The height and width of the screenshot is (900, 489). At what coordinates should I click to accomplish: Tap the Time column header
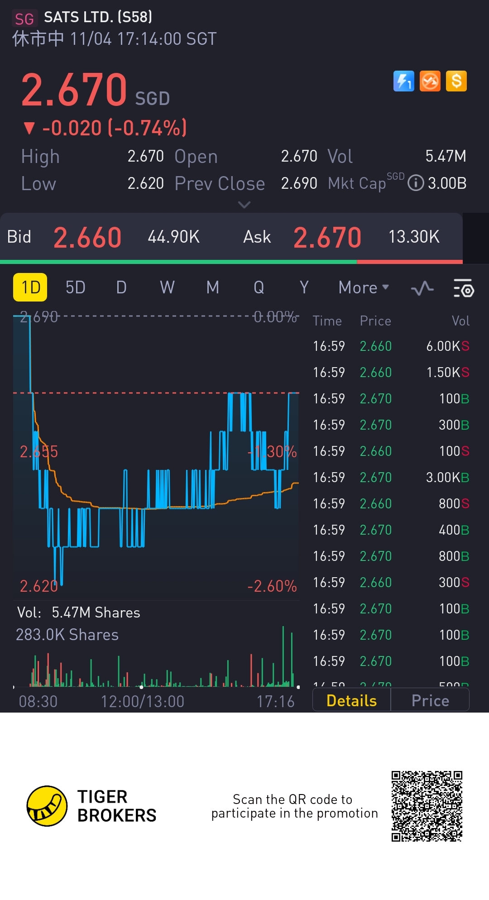pos(327,321)
